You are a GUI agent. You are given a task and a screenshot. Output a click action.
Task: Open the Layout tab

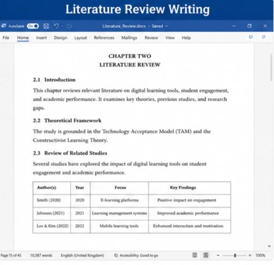point(81,38)
